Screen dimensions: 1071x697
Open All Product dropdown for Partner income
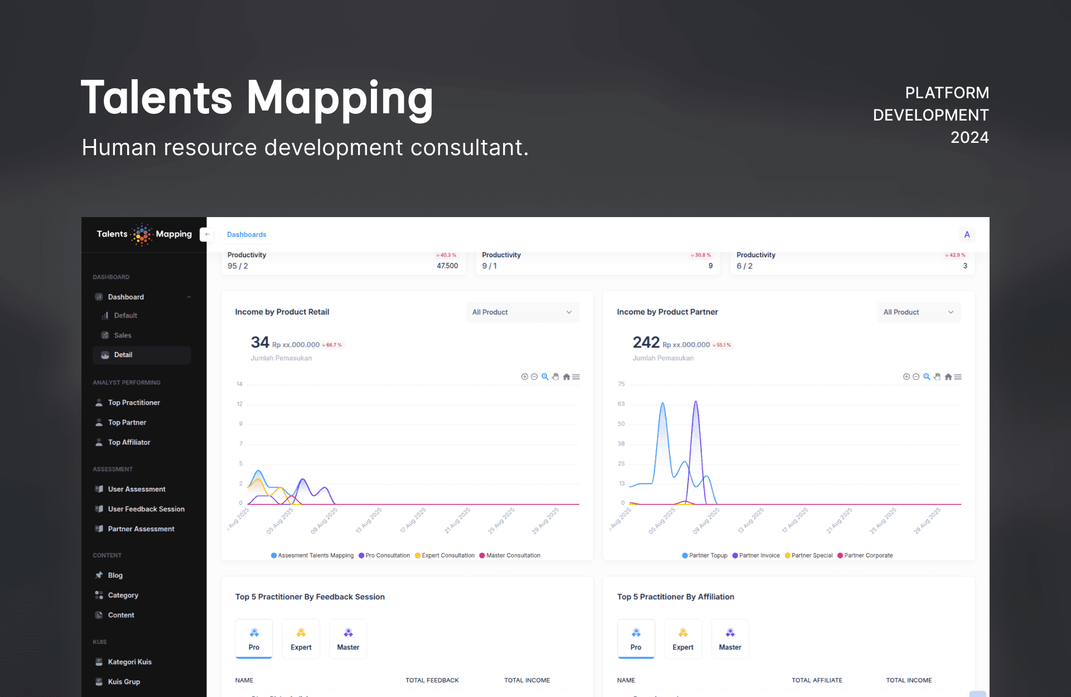pos(918,312)
